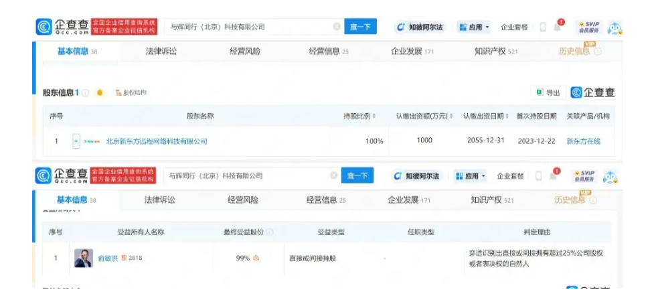This screenshot has height=306, width=656.
Task: Select the 基本信息 tab on the shareholder page
Action: click(x=77, y=52)
